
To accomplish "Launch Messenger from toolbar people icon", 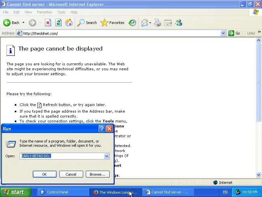I will pyautogui.click(x=178, y=23).
